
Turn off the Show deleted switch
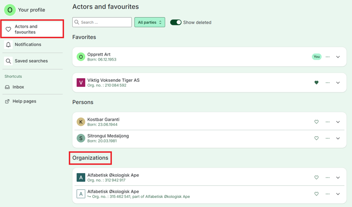(175, 22)
